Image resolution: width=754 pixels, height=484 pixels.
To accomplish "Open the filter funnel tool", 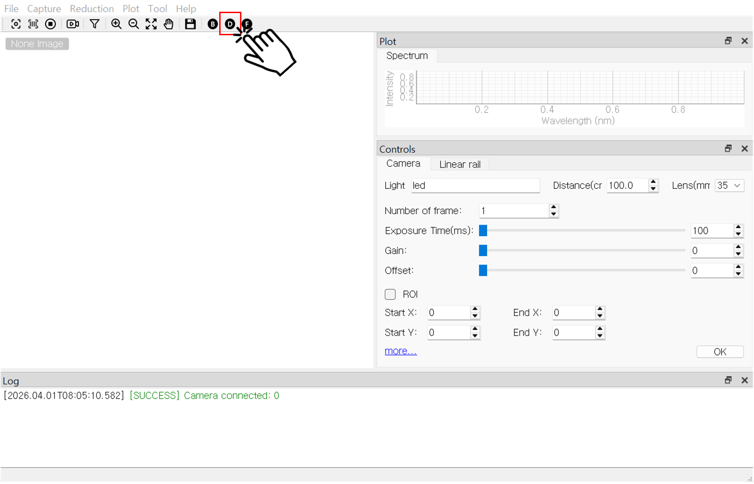I will (x=94, y=24).
